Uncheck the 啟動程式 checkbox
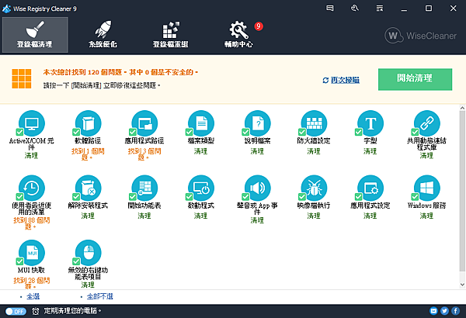Screen dimensions: 466x318 189,196
